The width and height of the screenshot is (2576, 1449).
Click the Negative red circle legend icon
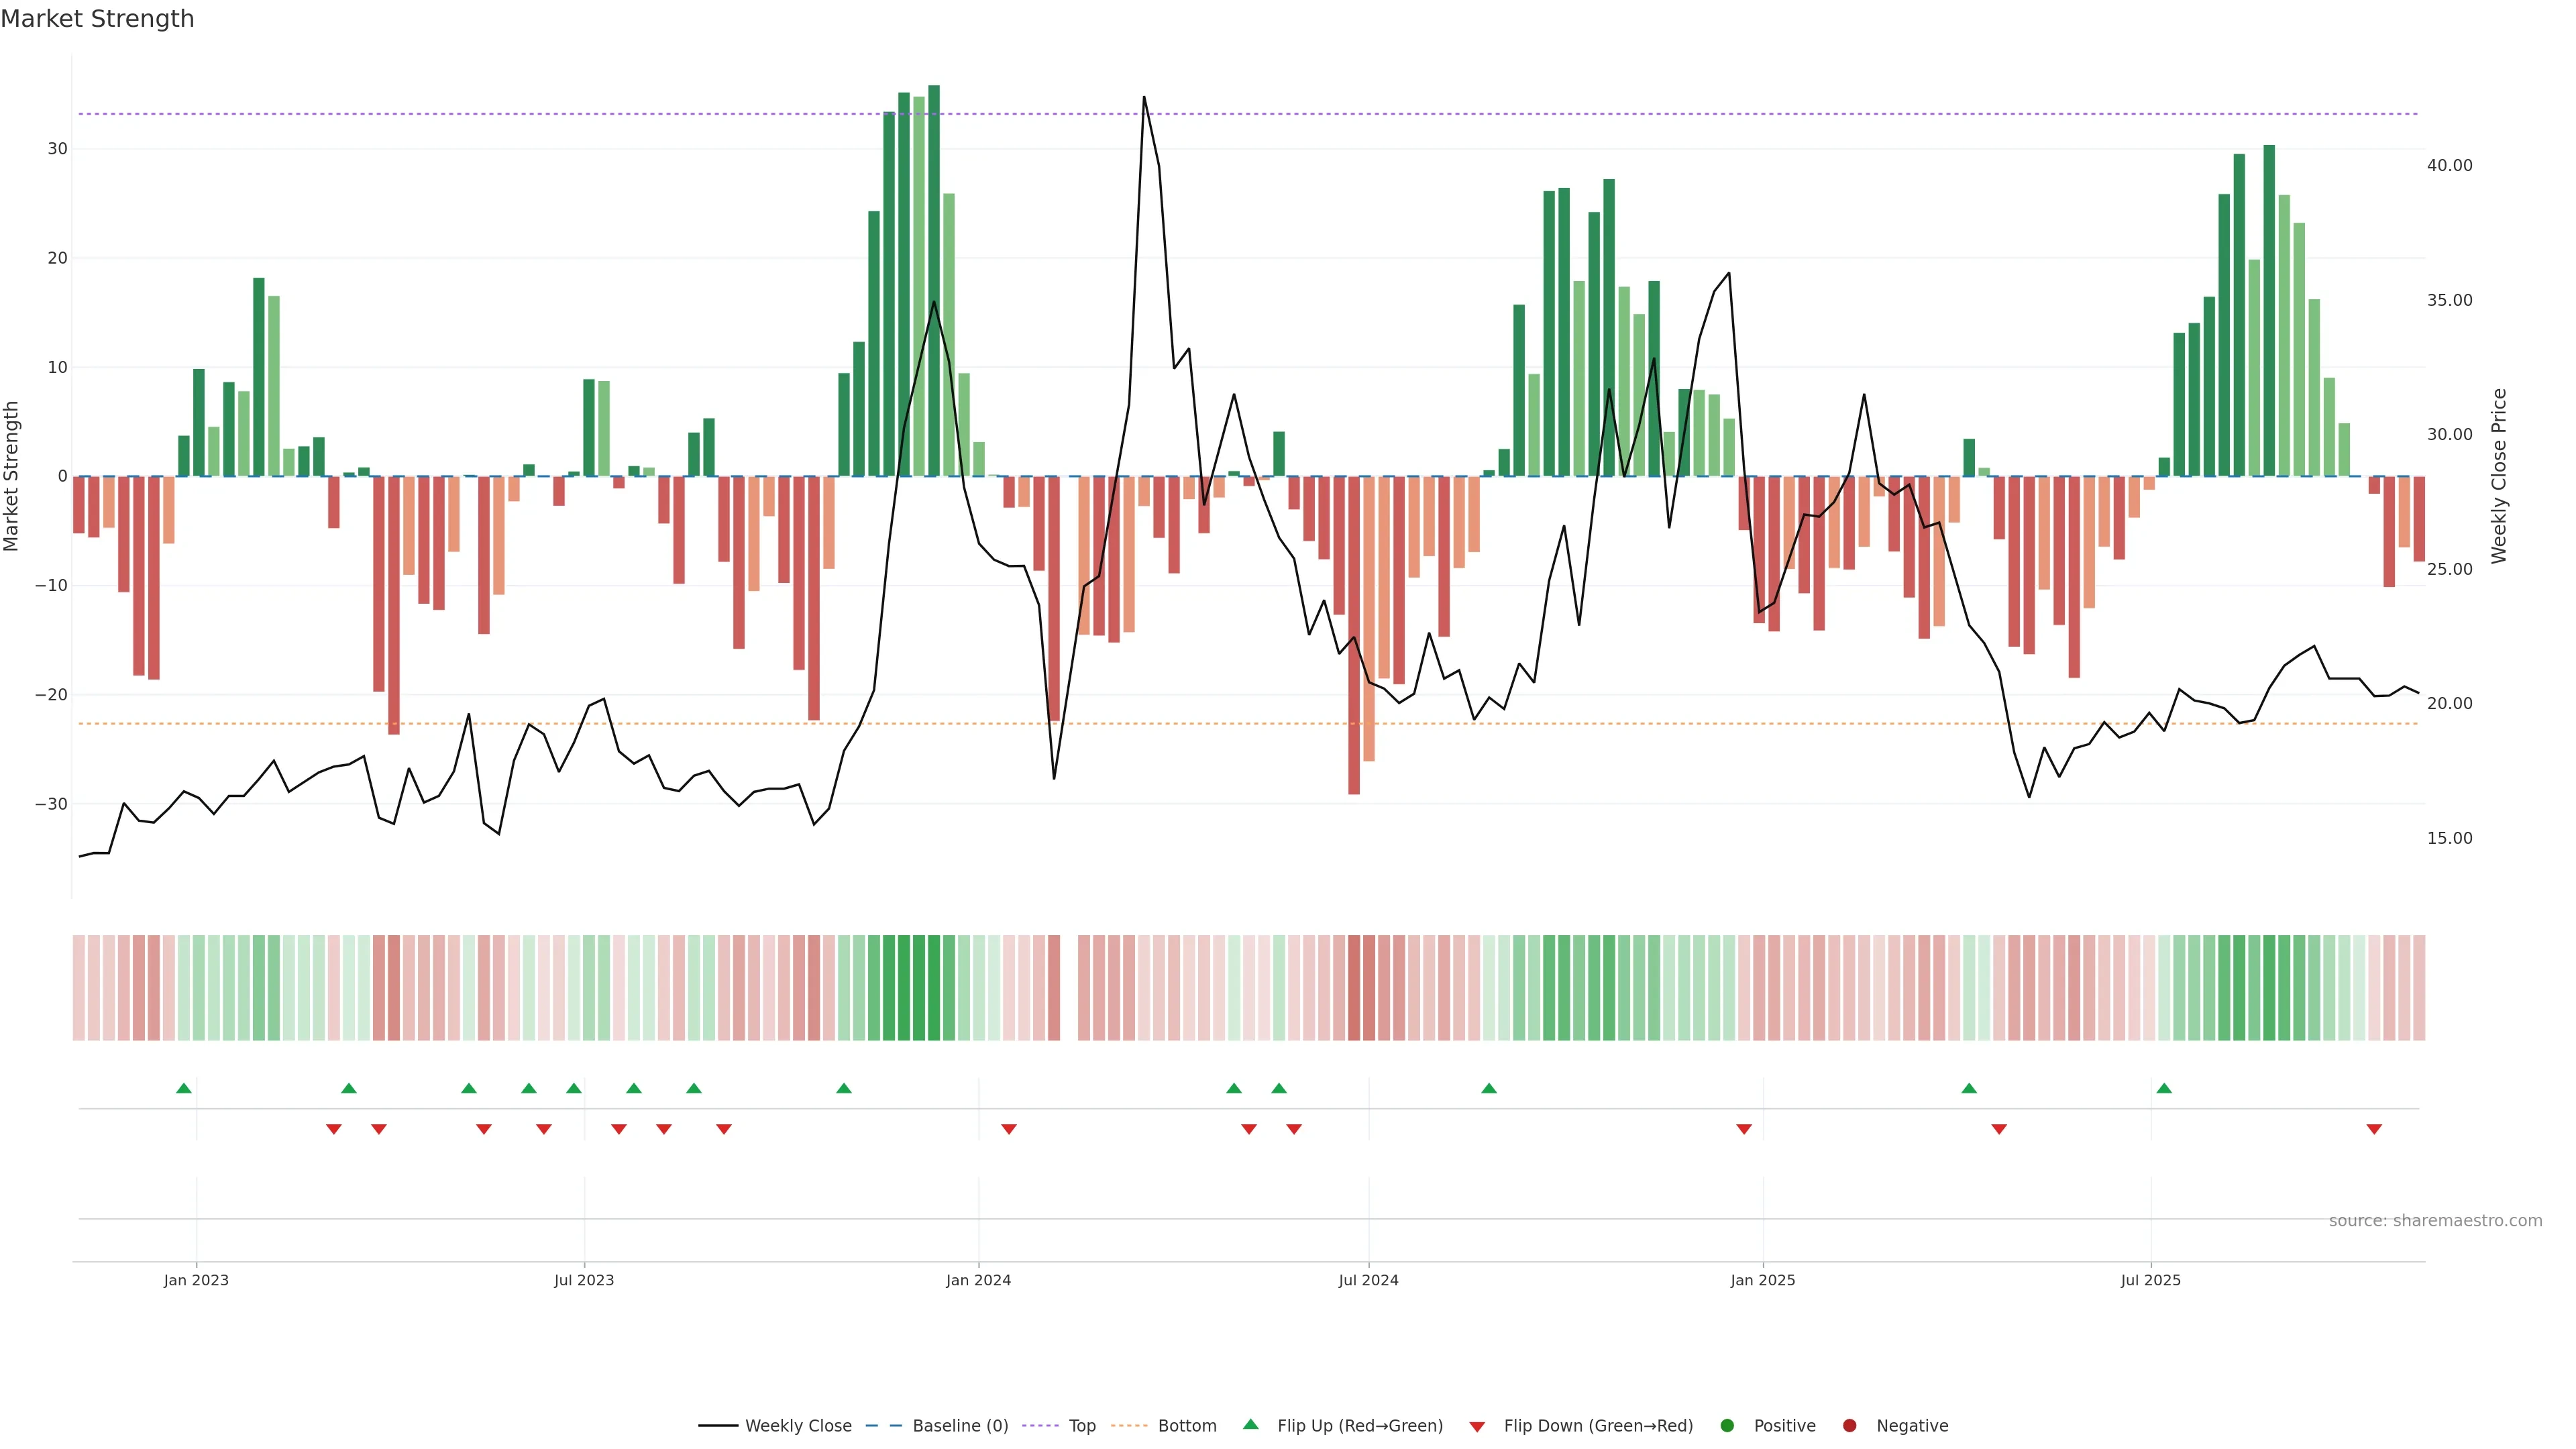coord(1849,1426)
